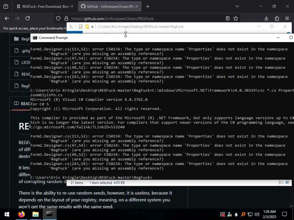Select the README tab with book icon
This screenshot has width=294, height=220.
point(22,103)
